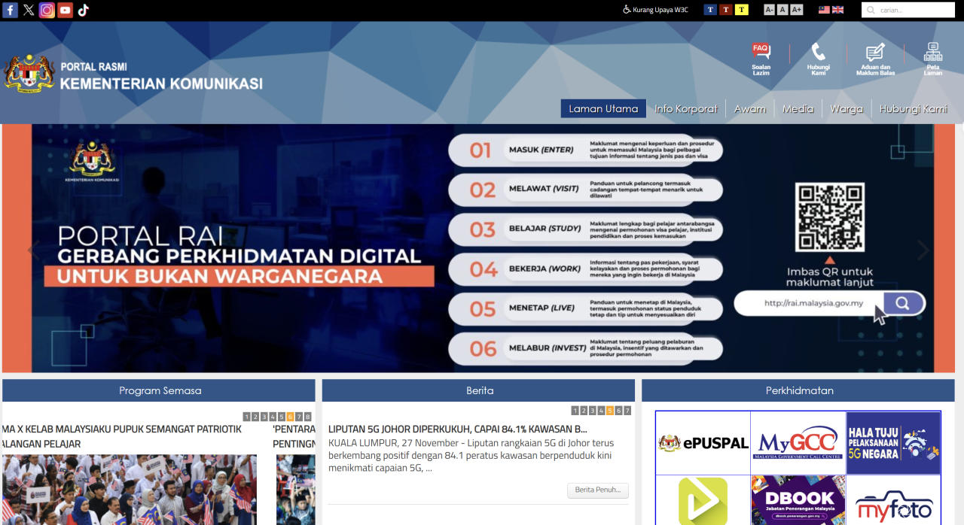Open the Info Korporat dropdown menu
The width and height of the screenshot is (964, 525).
click(x=685, y=108)
